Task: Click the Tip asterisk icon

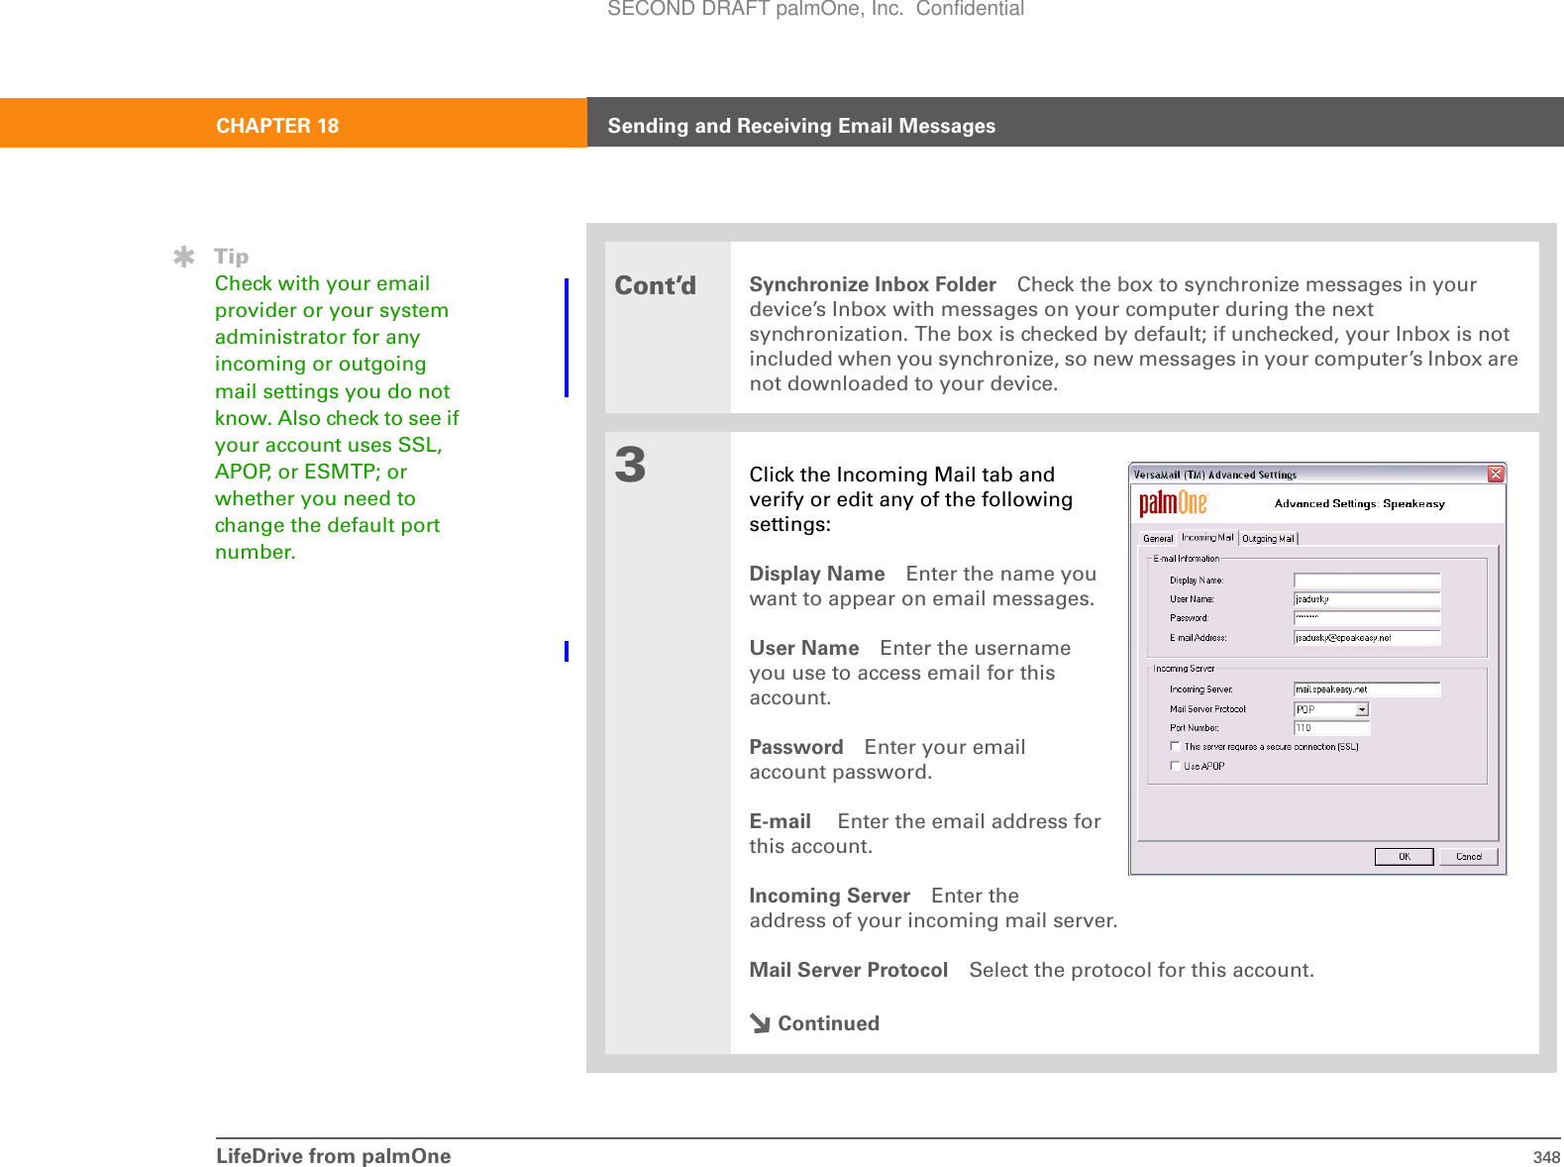Action: tap(184, 258)
